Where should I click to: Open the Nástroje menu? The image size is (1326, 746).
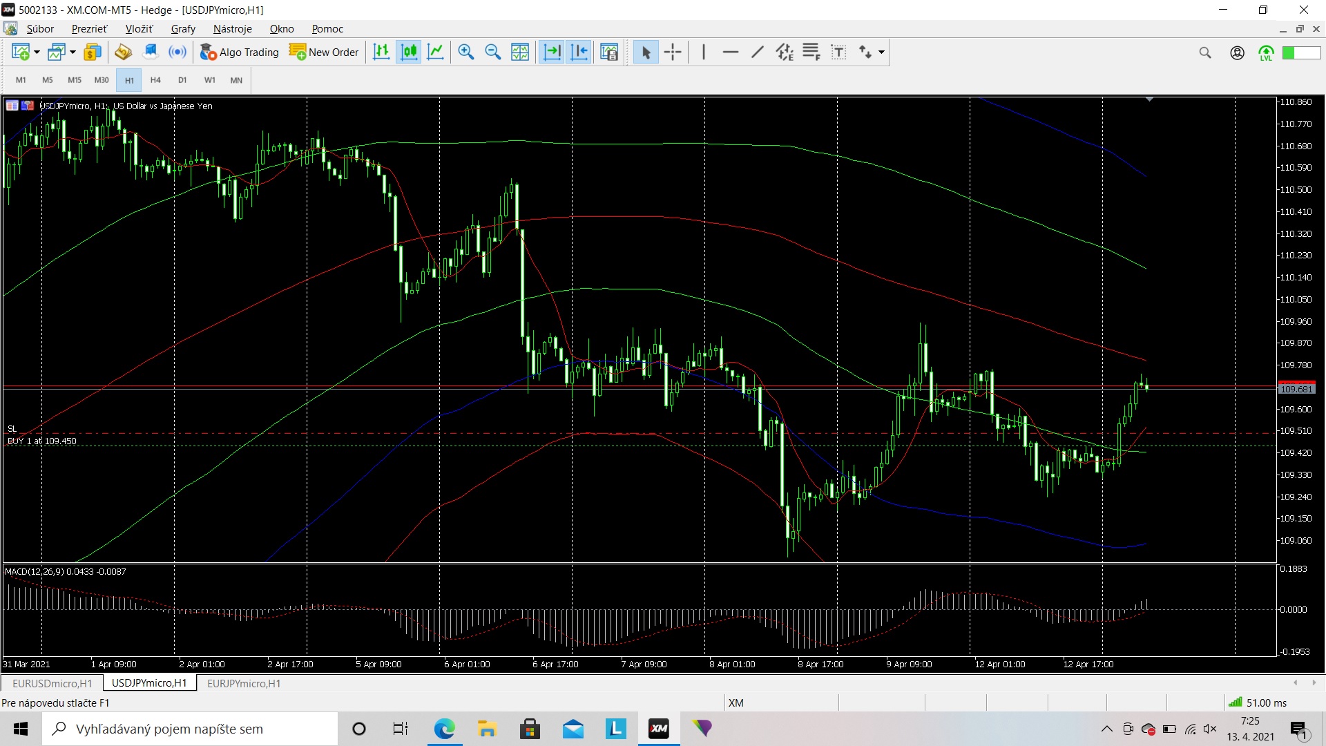[x=232, y=28]
